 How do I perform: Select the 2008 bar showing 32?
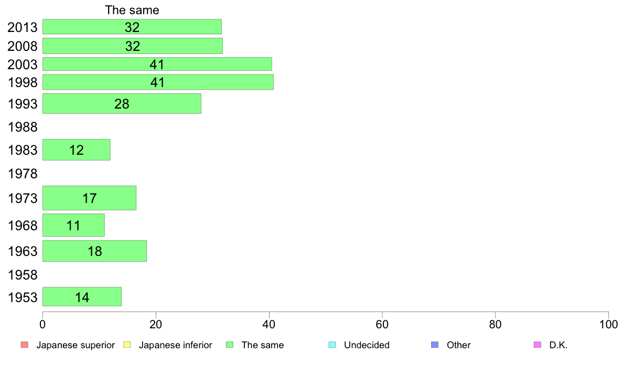click(132, 46)
